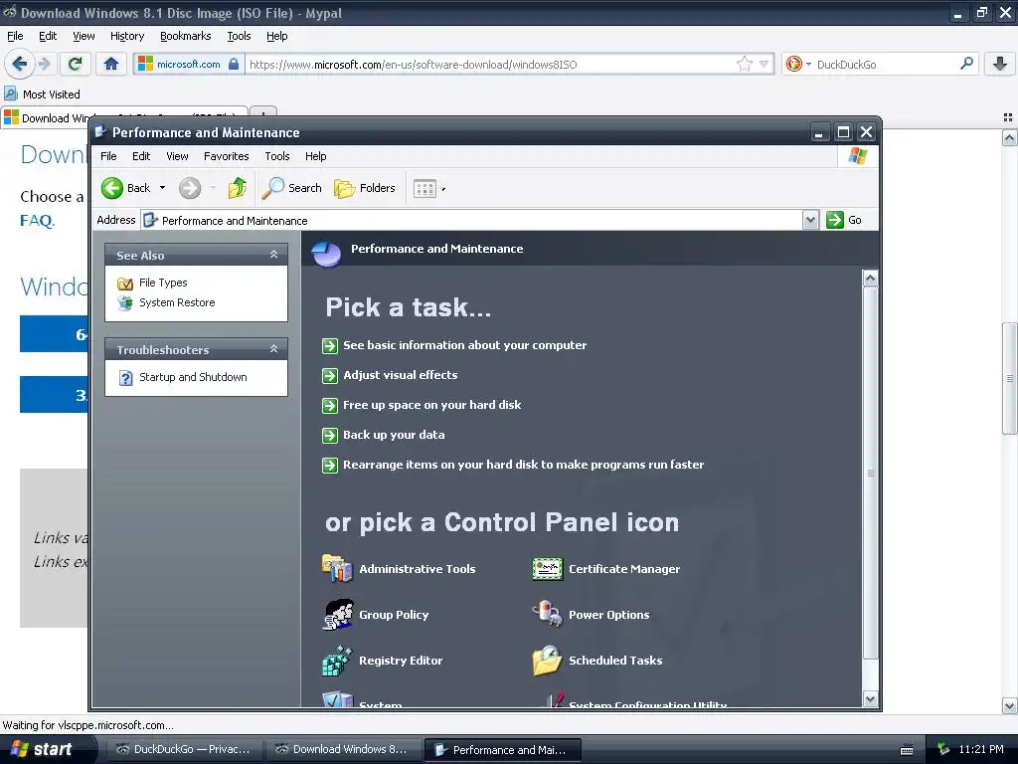Screen dimensions: 1018x764
Task: Open Registry Editor icon
Action: [x=337, y=661]
